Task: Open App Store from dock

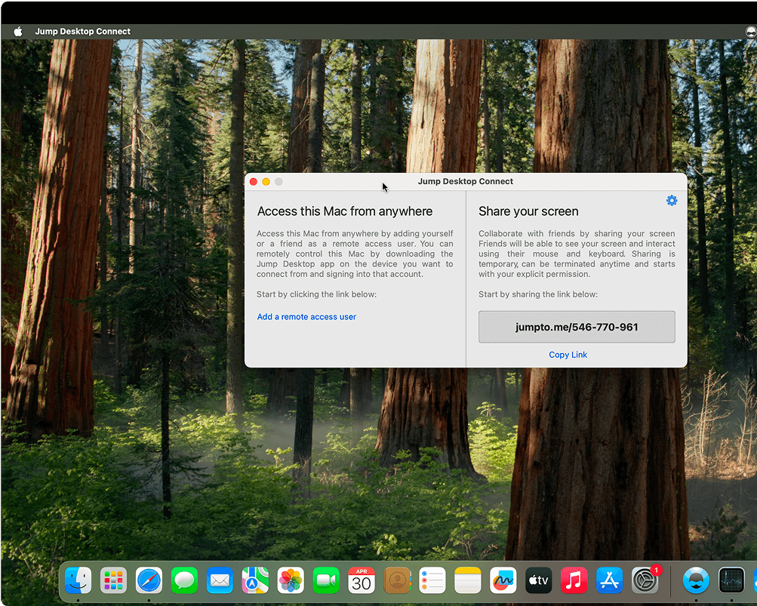Action: [x=609, y=580]
